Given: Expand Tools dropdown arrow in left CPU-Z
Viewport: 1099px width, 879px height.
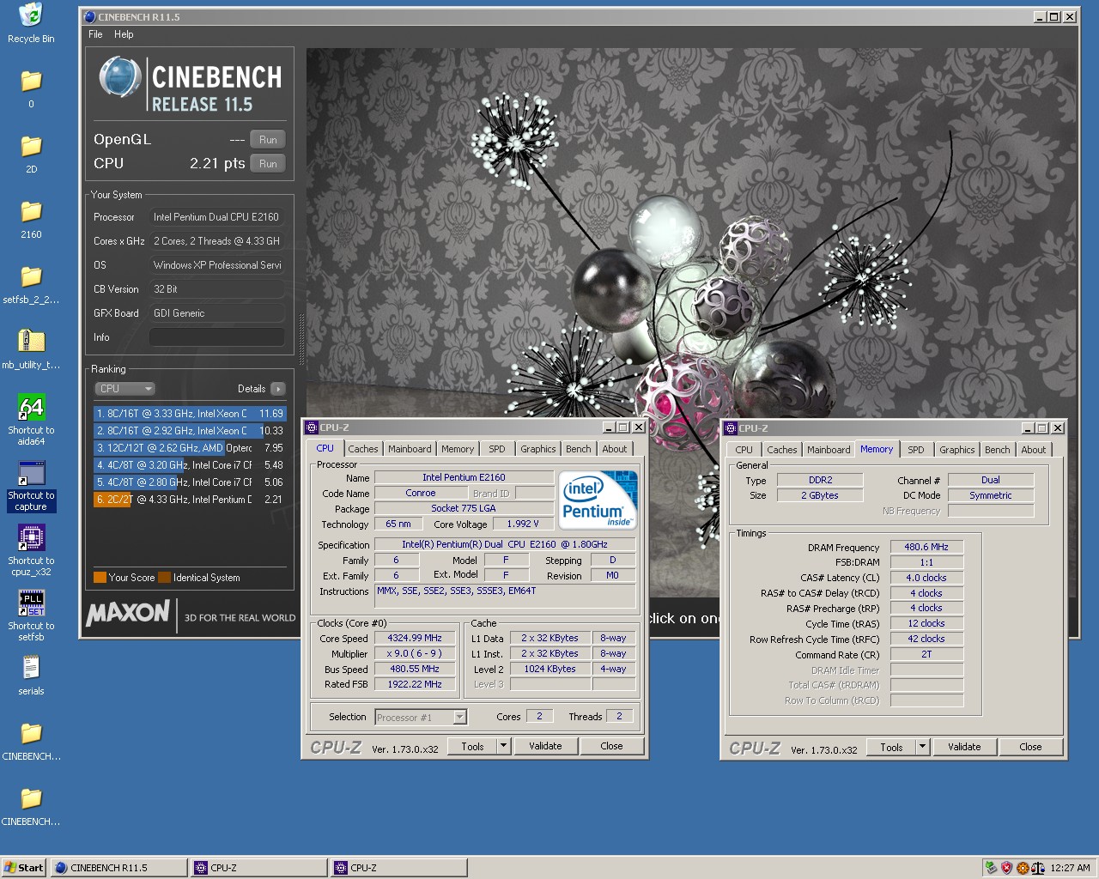Looking at the screenshot, I should click(504, 746).
